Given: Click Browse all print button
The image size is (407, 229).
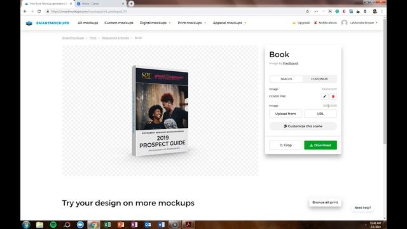Looking at the screenshot, I should [325, 202].
